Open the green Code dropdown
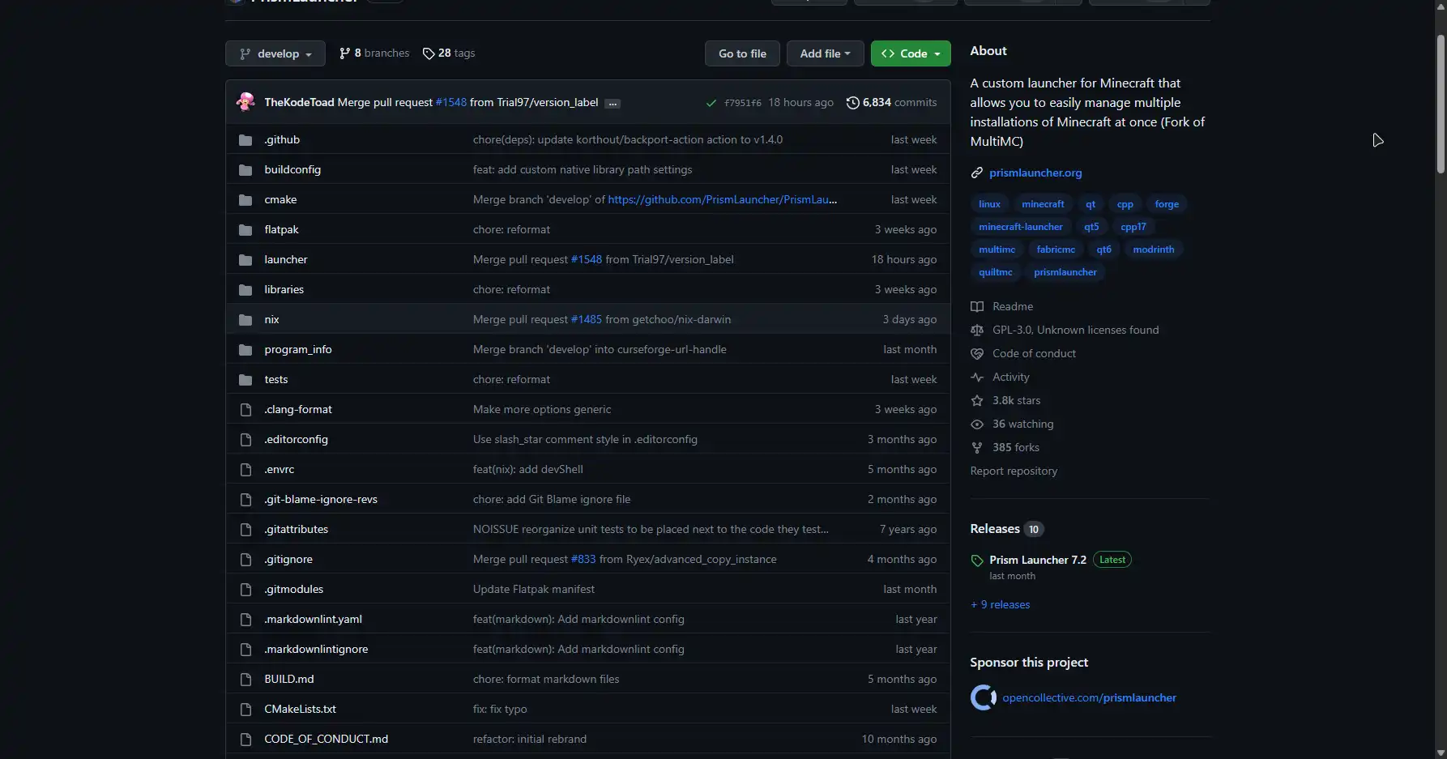Viewport: 1447px width, 759px height. coord(911,53)
